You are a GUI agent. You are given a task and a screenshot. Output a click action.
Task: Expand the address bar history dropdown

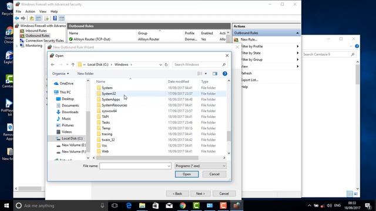160,64
